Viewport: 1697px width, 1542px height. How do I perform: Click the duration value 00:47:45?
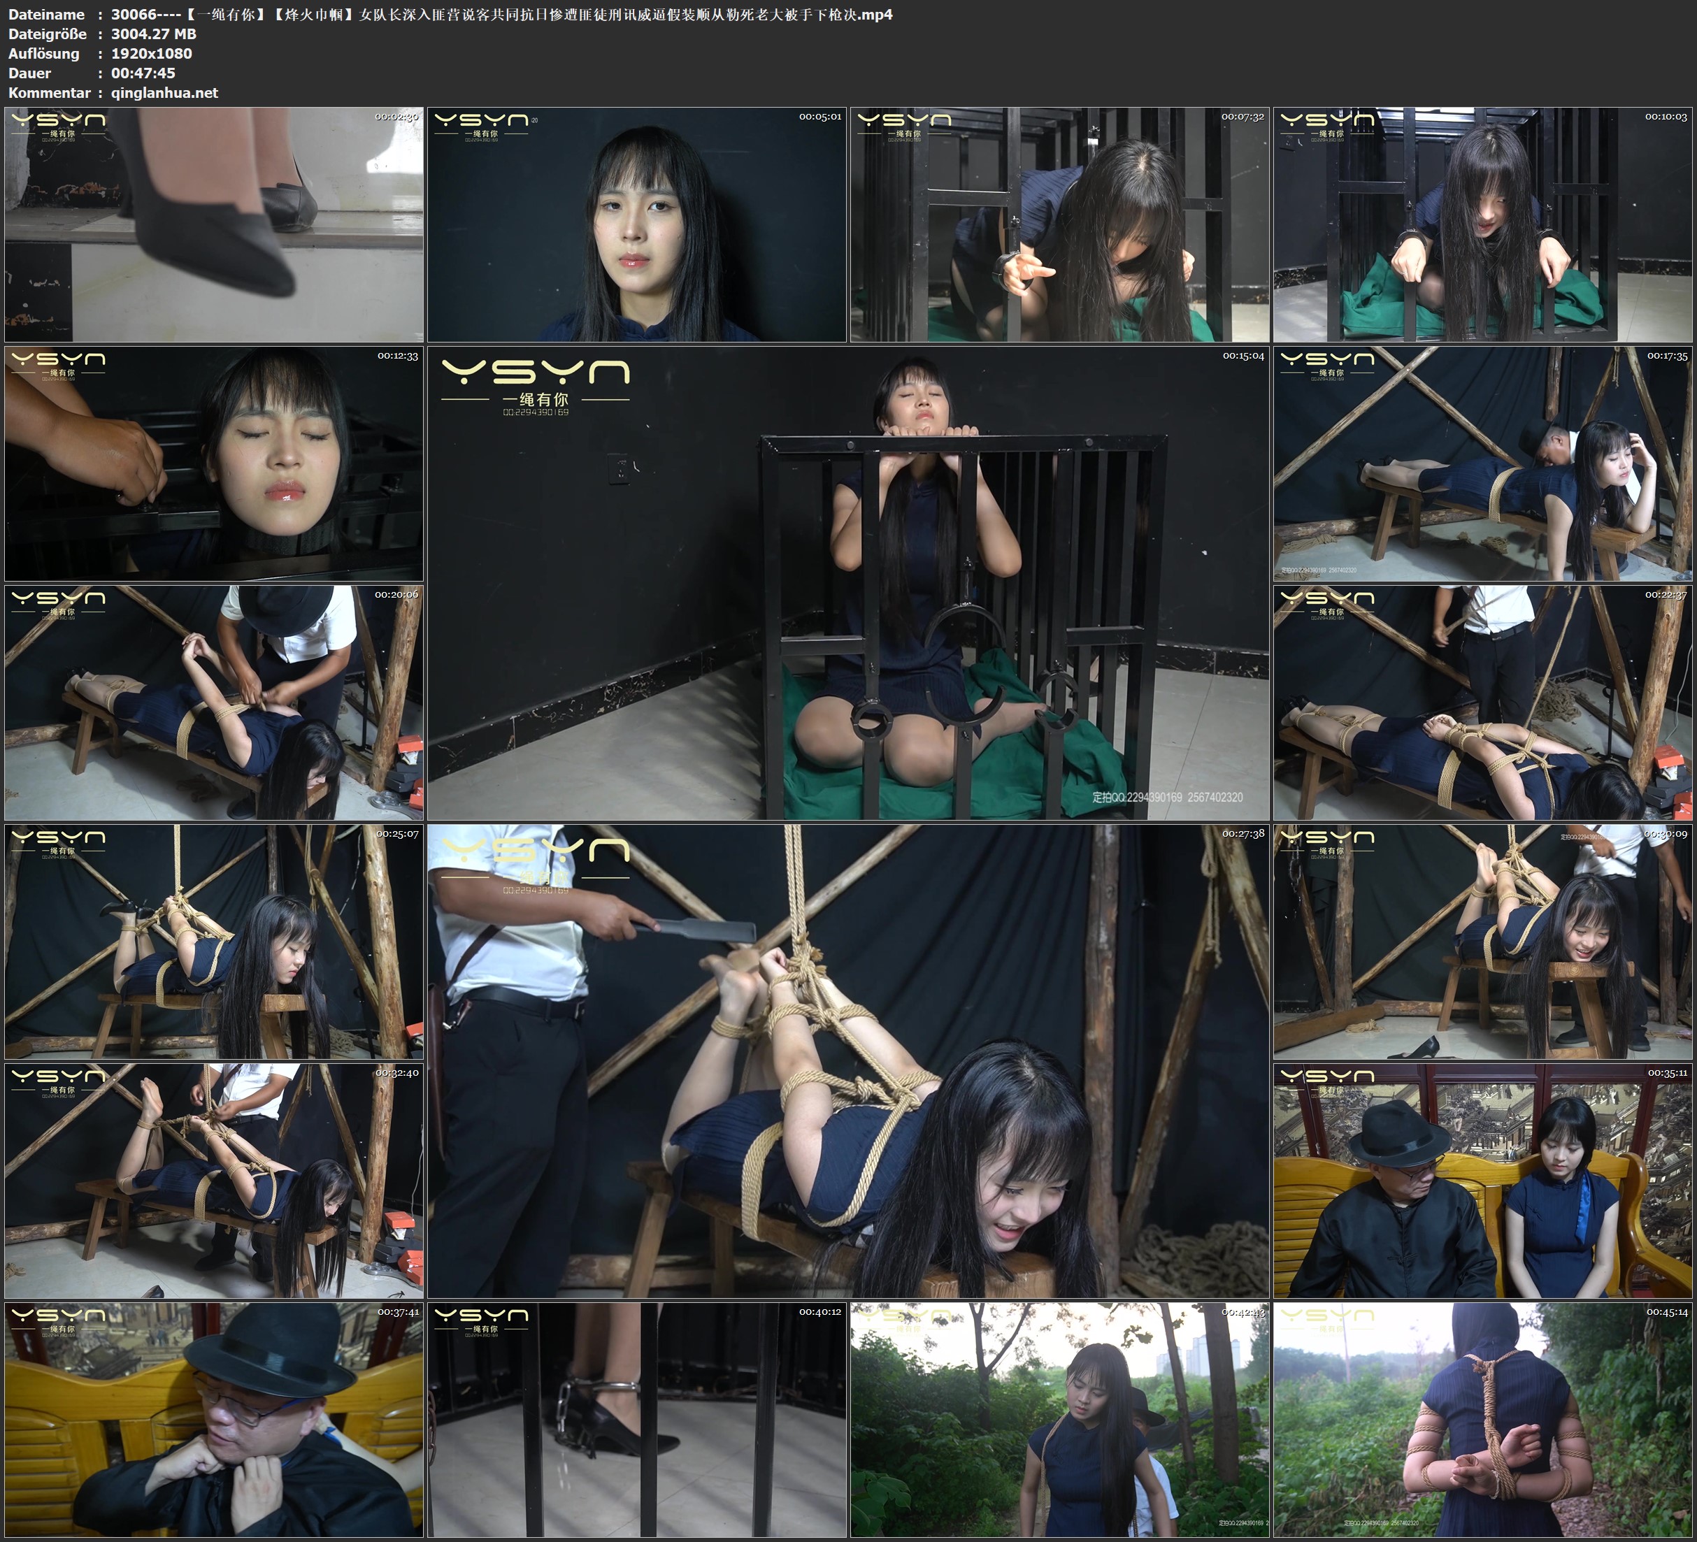click(x=143, y=73)
